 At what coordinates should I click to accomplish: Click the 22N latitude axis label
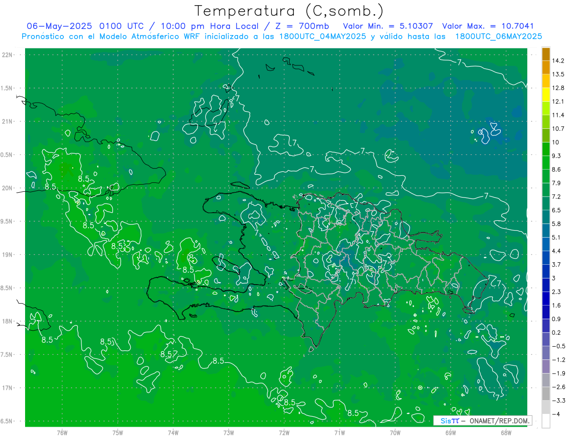point(7,55)
